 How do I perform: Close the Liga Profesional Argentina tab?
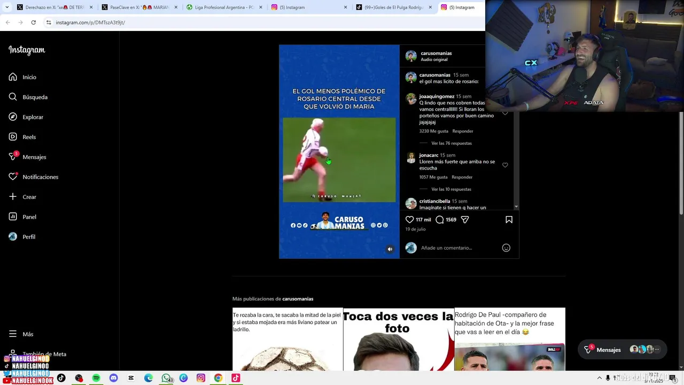click(261, 7)
